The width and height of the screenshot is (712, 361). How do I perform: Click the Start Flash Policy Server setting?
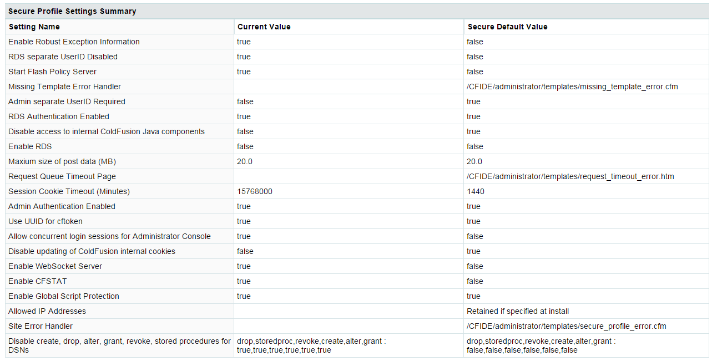pyautogui.click(x=52, y=72)
